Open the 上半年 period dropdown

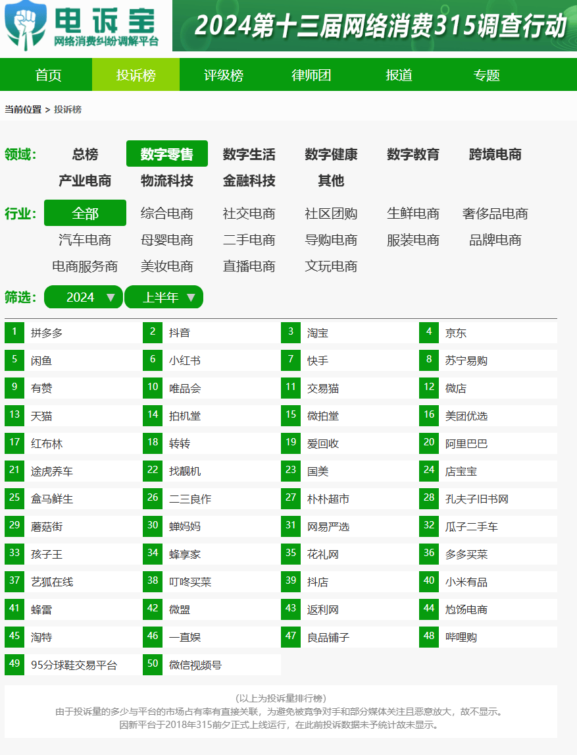pos(164,297)
